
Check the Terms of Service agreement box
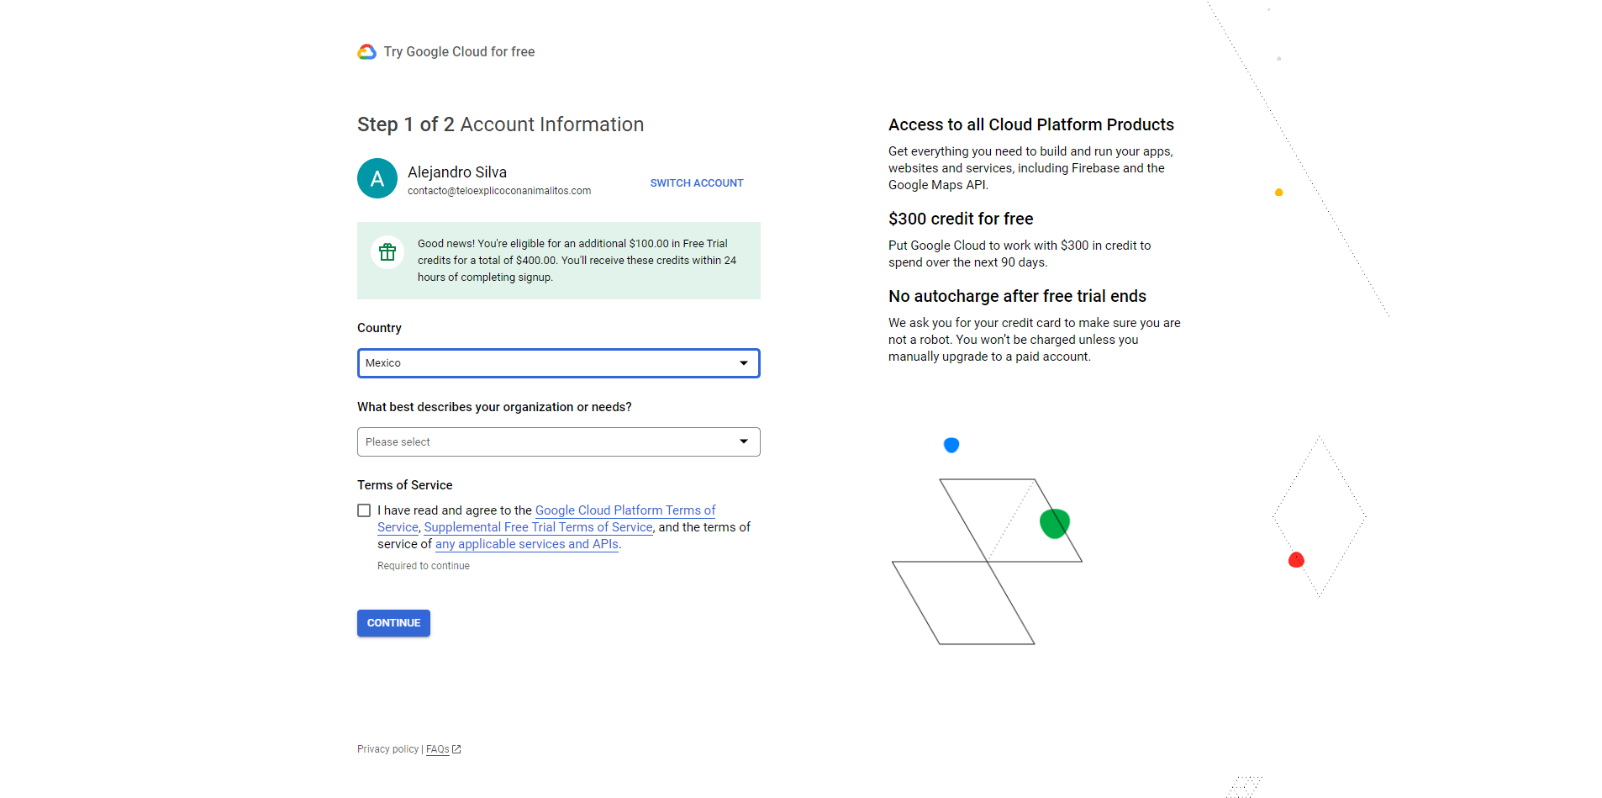[364, 510]
